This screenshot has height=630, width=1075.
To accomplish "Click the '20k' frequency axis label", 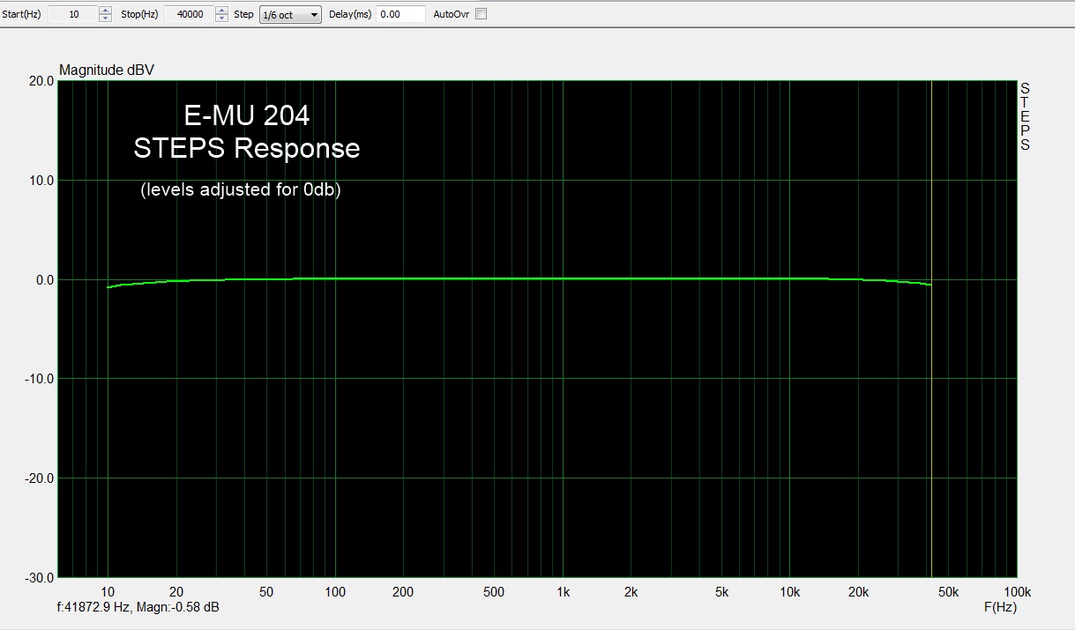I will [x=858, y=592].
